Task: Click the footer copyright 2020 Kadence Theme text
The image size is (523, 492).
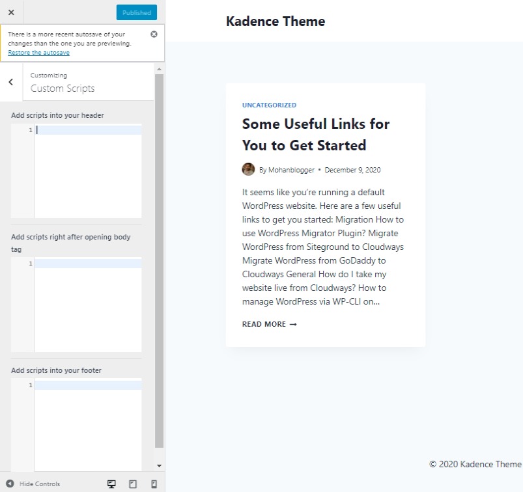Action: coord(475,464)
